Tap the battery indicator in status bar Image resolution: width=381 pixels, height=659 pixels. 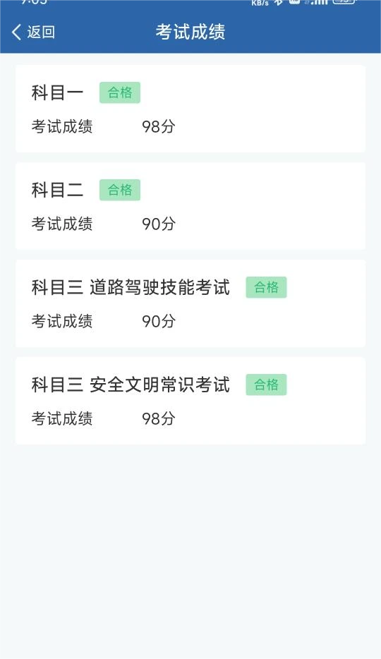[x=344, y=1]
